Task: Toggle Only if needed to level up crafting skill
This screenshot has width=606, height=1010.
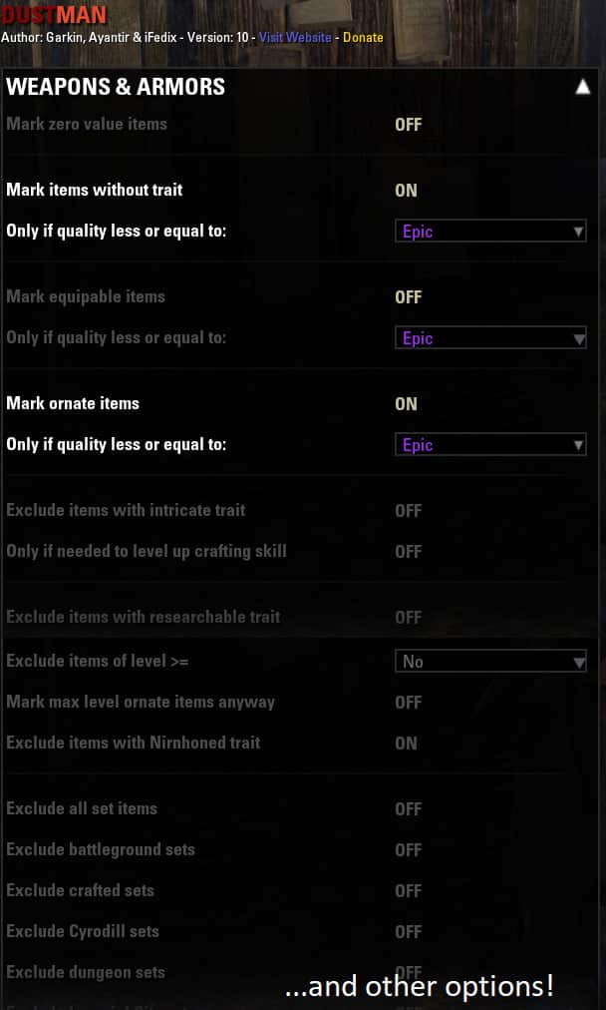Action: (x=408, y=552)
